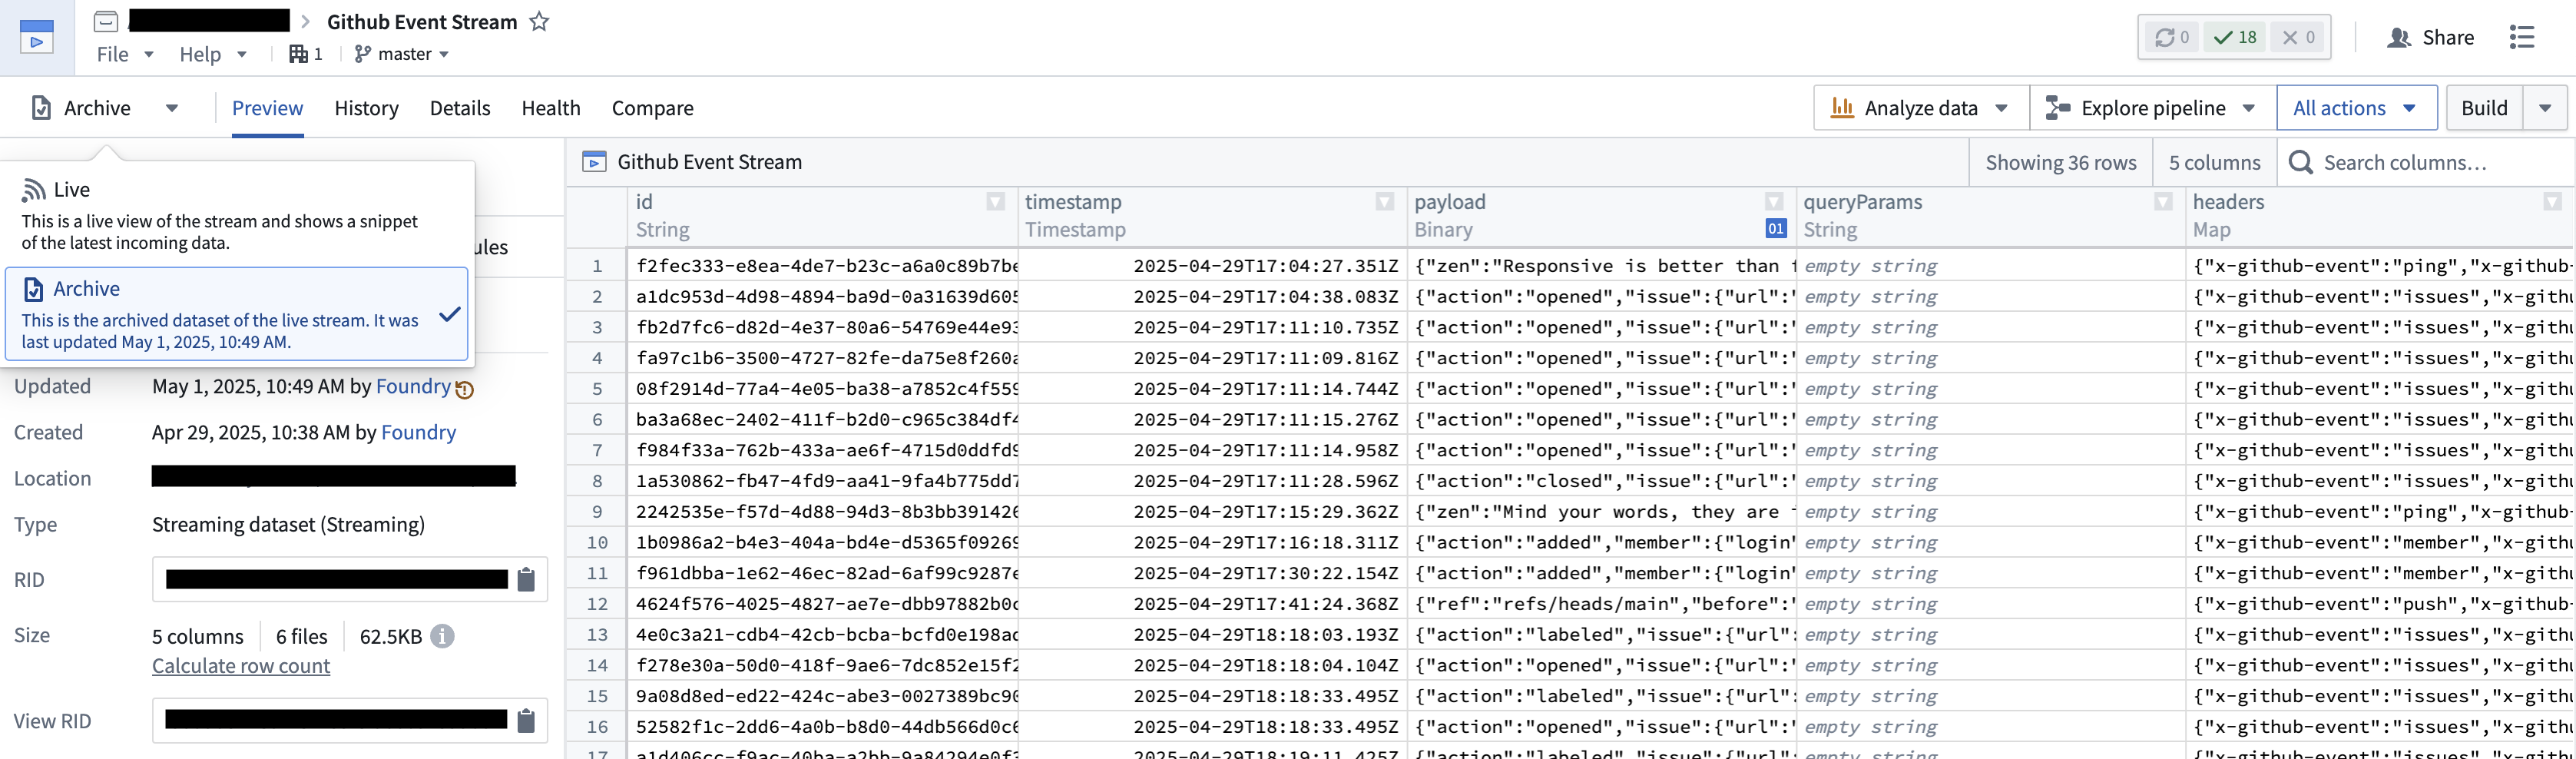This screenshot has height=759, width=2576.
Task: Open the filter on the timestamp column
Action: coord(1385,201)
